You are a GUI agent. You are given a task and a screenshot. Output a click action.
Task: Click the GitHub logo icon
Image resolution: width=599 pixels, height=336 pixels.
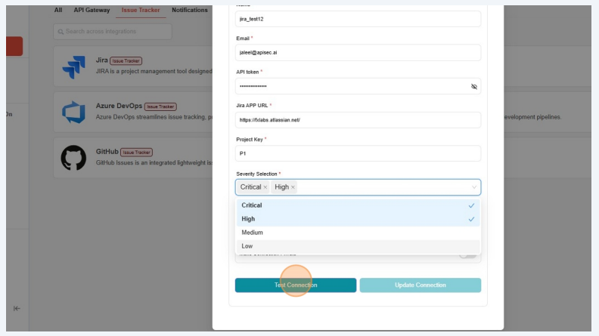[73, 157]
